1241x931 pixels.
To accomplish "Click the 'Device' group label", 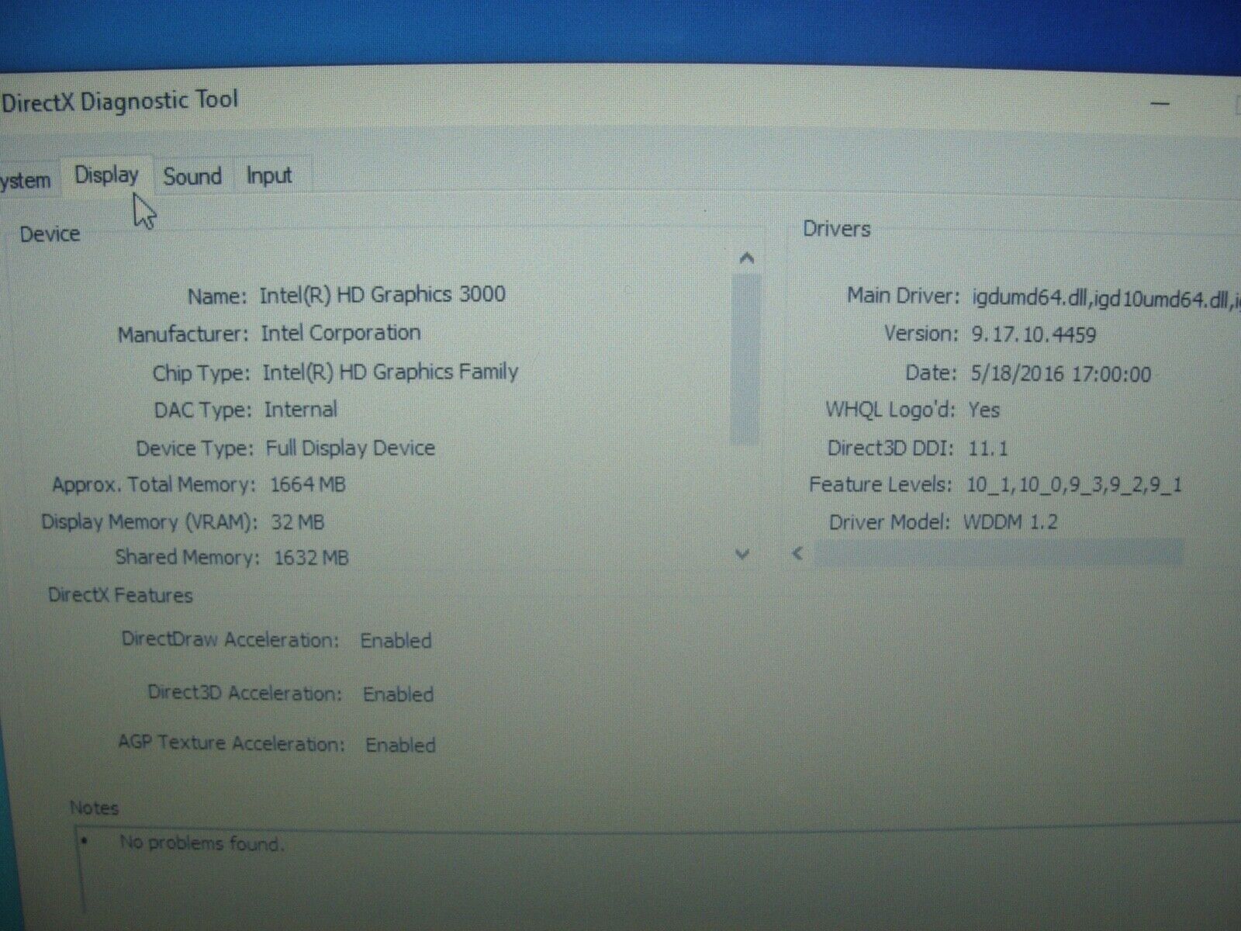I will pyautogui.click(x=50, y=234).
